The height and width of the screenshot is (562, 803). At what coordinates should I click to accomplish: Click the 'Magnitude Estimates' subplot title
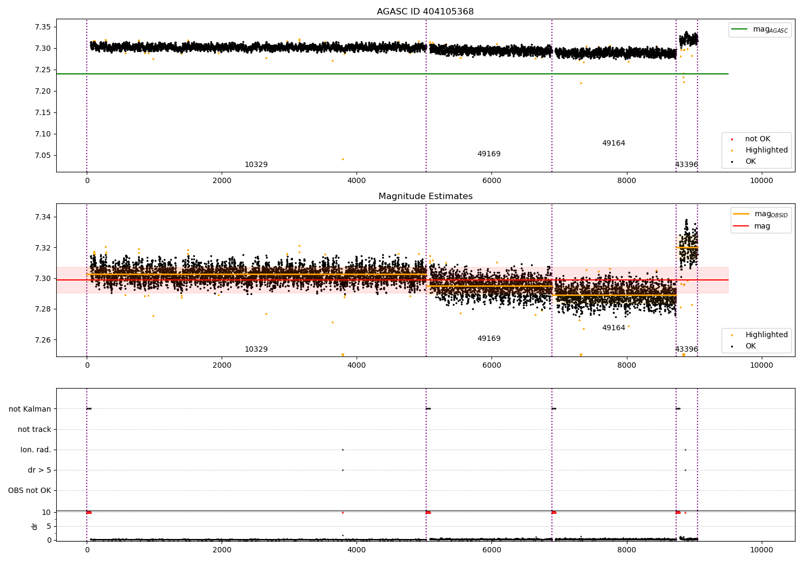425,196
